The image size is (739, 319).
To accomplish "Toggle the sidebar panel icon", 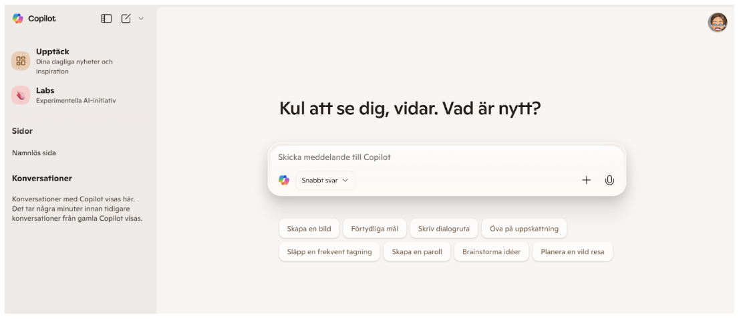I will point(106,19).
